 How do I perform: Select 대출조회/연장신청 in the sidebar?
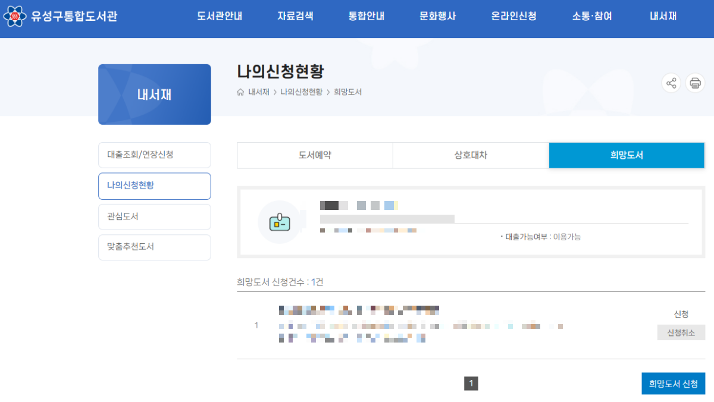pyautogui.click(x=154, y=155)
